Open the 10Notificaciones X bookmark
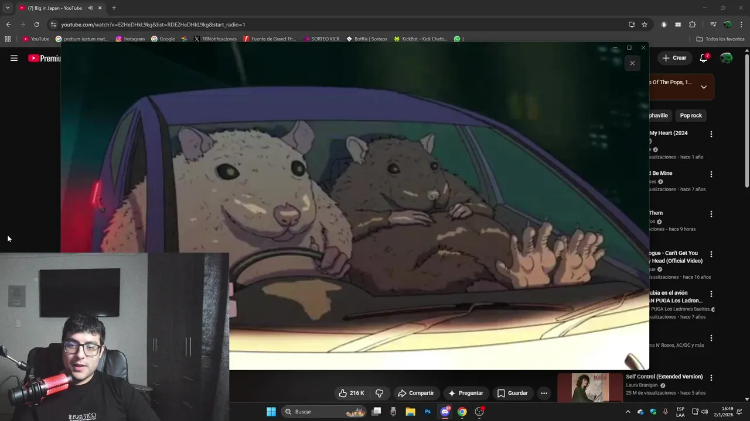This screenshot has width=750, height=421. click(x=215, y=39)
